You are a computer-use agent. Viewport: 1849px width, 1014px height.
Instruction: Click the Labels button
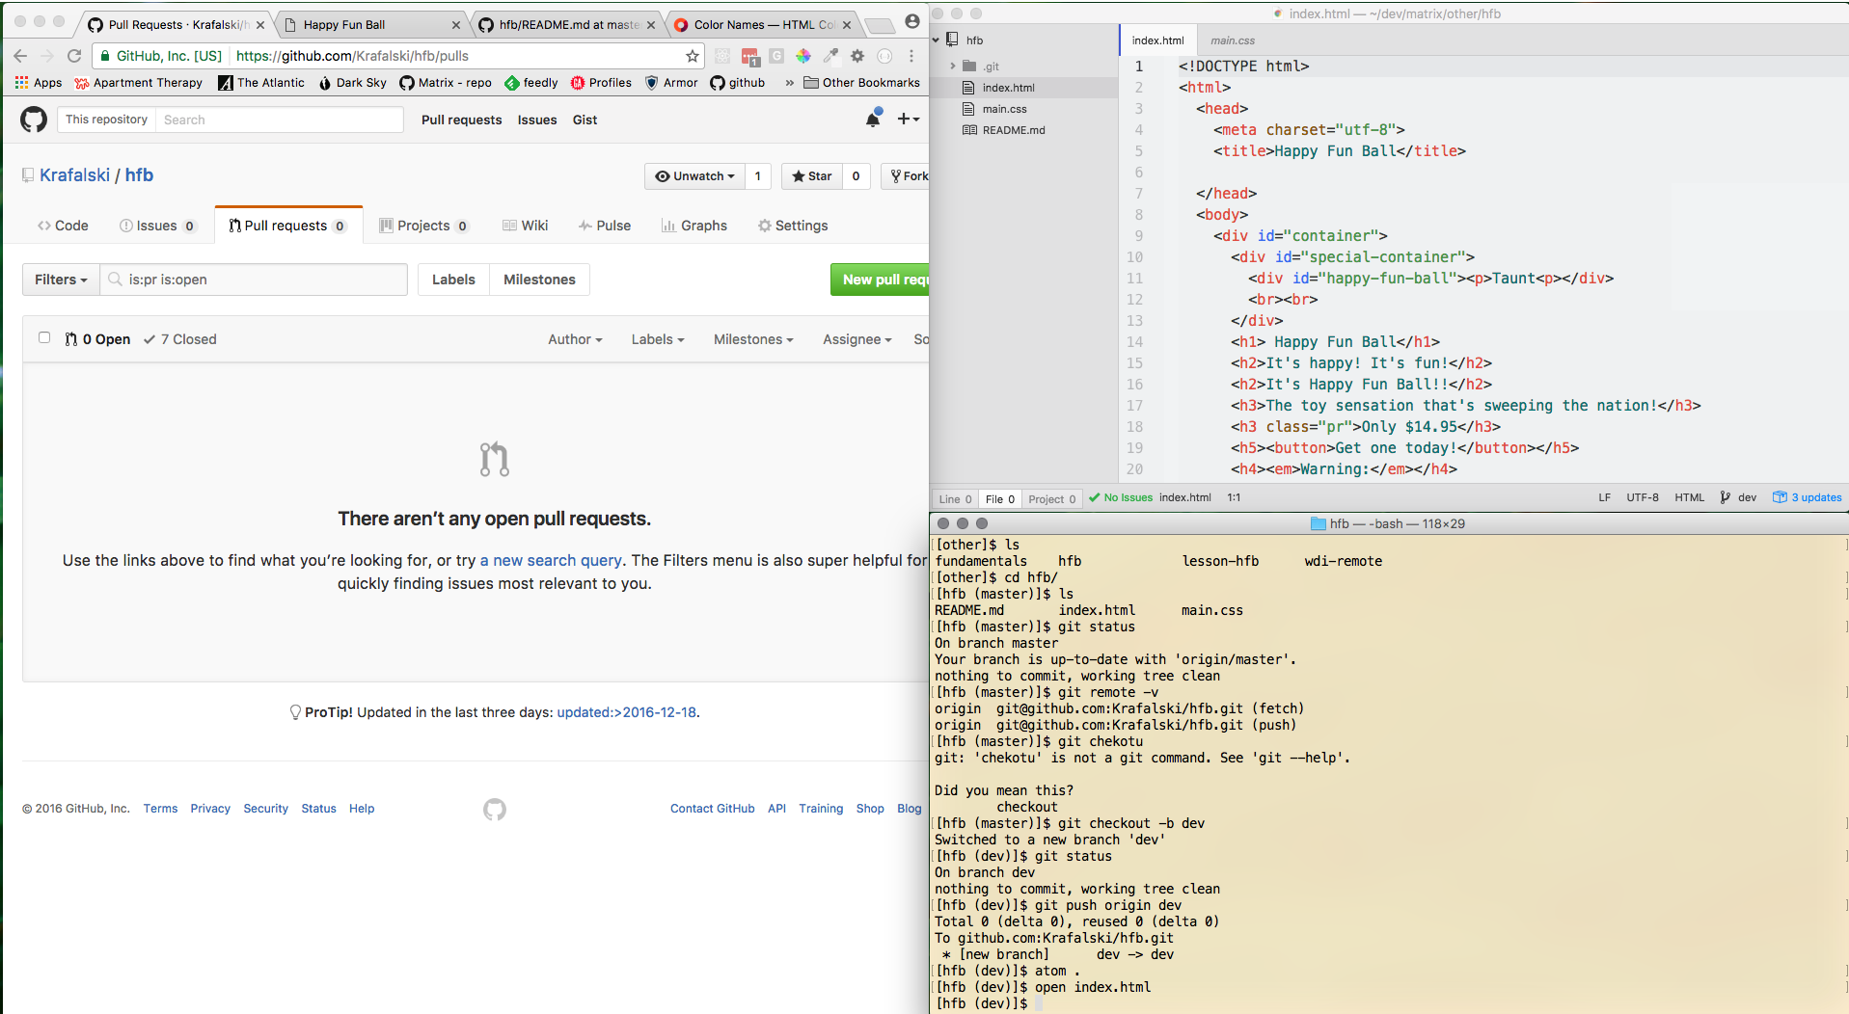(x=453, y=280)
